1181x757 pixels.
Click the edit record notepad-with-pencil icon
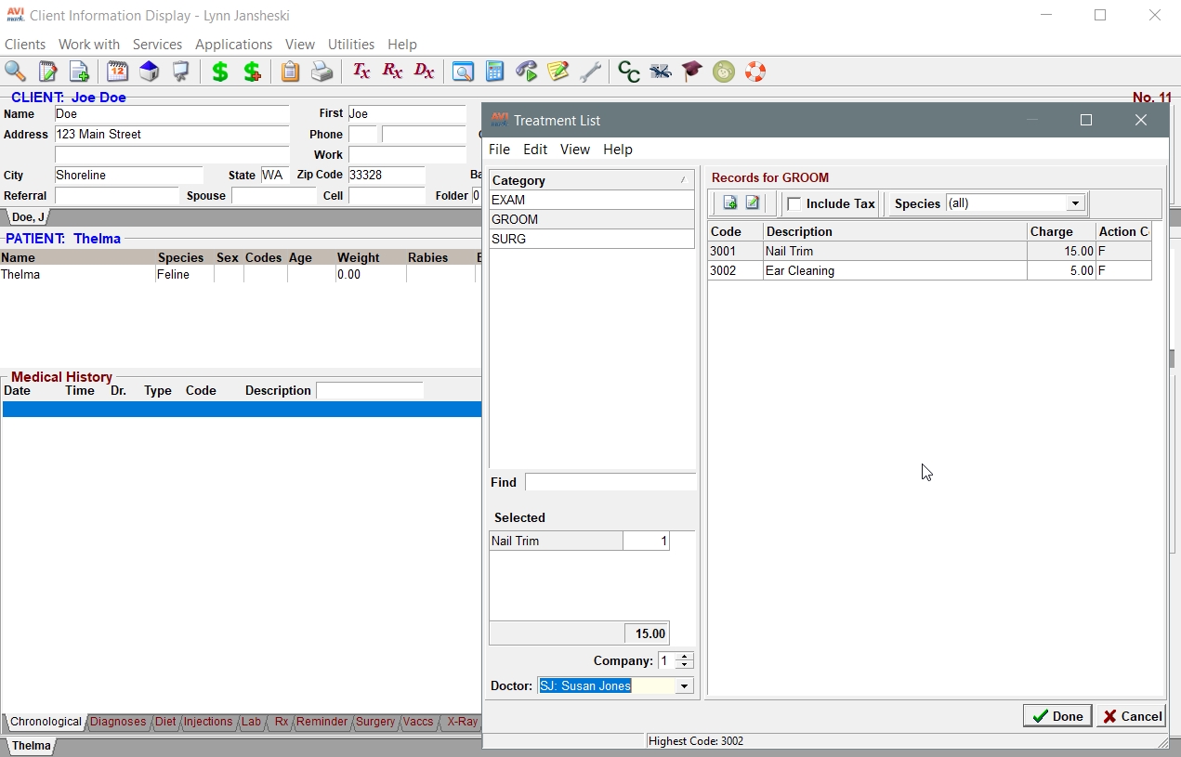tap(47, 72)
